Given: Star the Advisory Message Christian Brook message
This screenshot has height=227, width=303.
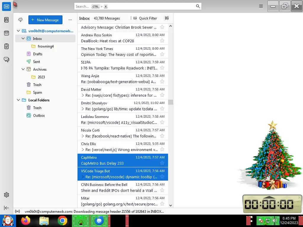Looking at the screenshot, I should tap(162, 27).
